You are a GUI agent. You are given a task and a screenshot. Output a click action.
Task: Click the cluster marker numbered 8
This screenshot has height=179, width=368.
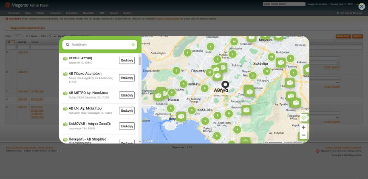[x=187, y=53]
